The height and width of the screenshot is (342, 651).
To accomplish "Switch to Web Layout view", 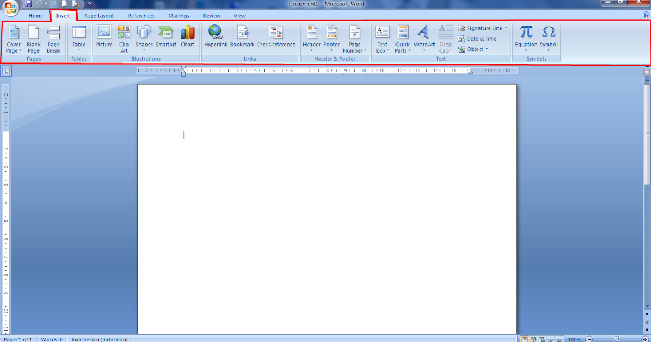I will [x=542, y=339].
